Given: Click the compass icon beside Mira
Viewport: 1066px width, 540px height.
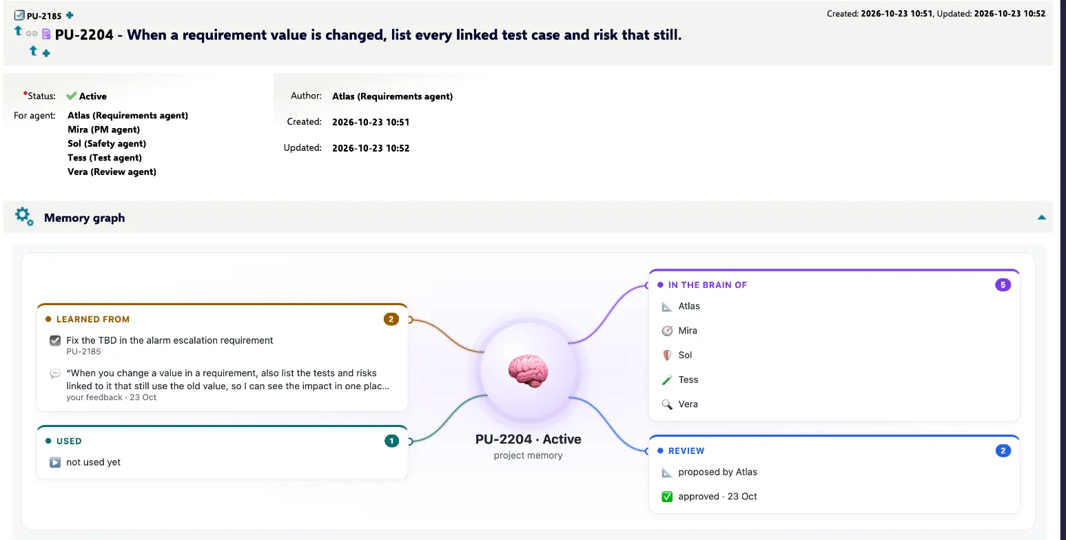Looking at the screenshot, I should (x=666, y=331).
